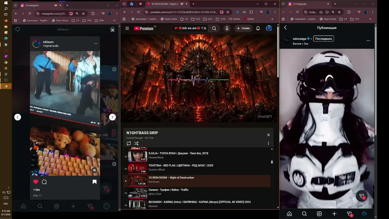
Task: Open the C# bookmark folder in left window
Action: point(75,20)
